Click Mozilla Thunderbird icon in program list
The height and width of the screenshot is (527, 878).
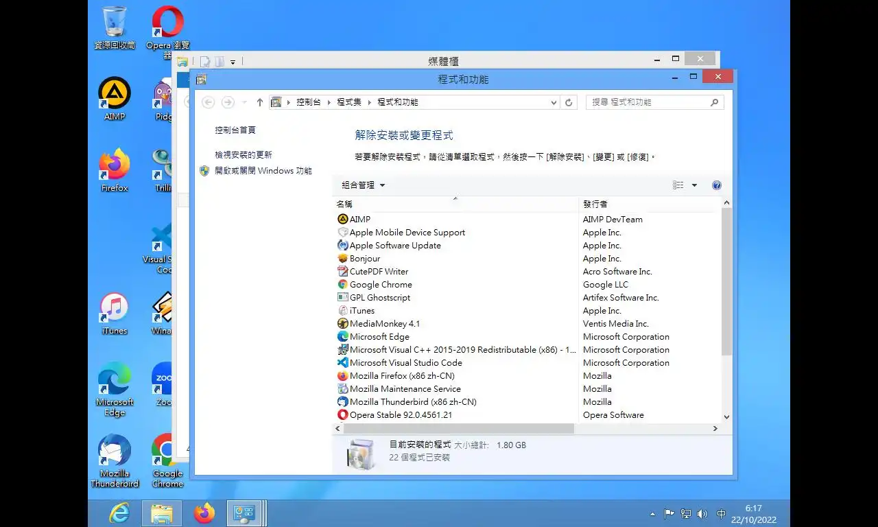(343, 401)
